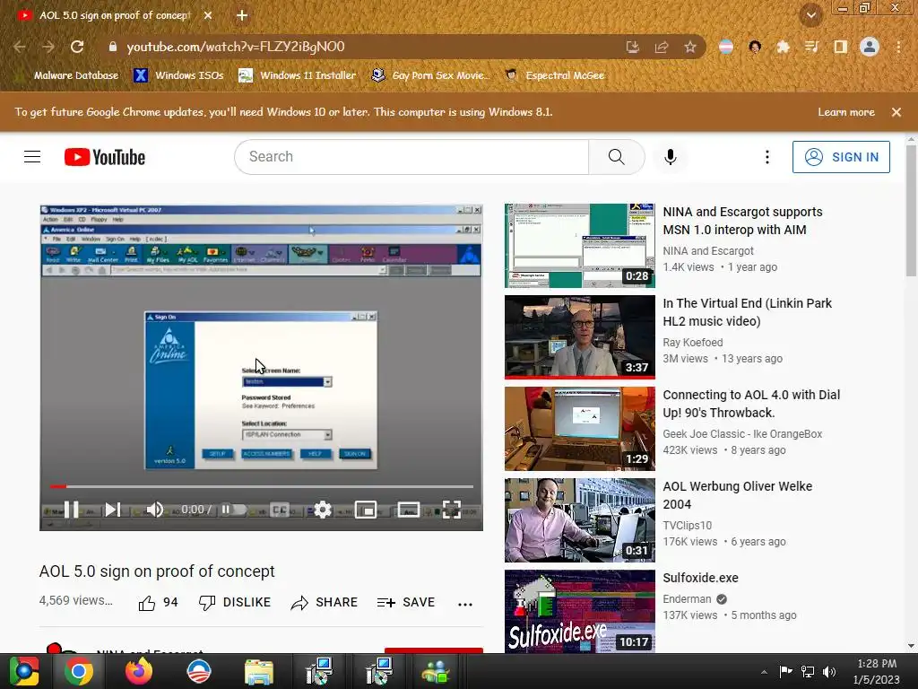Open the Windows 11 Installer bookmark
The height and width of the screenshot is (689, 918).
coord(298,75)
